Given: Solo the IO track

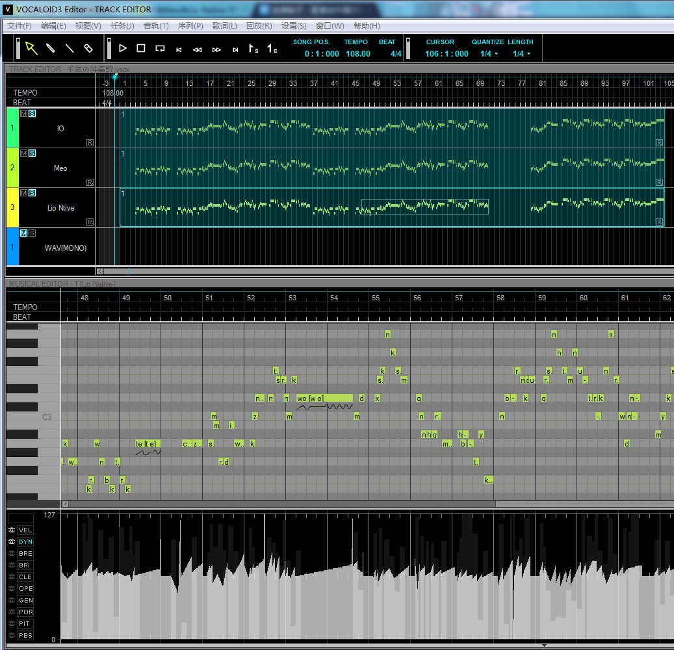Looking at the screenshot, I should point(32,114).
